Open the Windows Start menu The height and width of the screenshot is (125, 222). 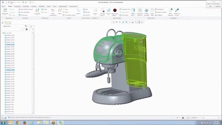[3, 123]
